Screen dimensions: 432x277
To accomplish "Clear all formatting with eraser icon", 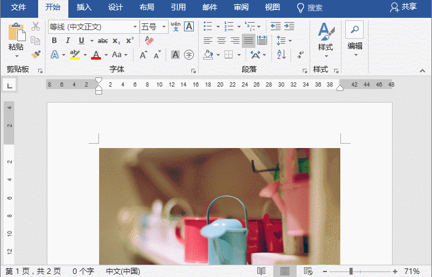I will (x=149, y=41).
